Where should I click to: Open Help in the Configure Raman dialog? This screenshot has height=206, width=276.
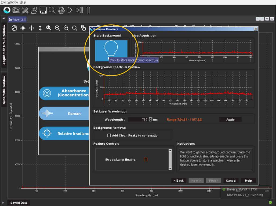248,181
